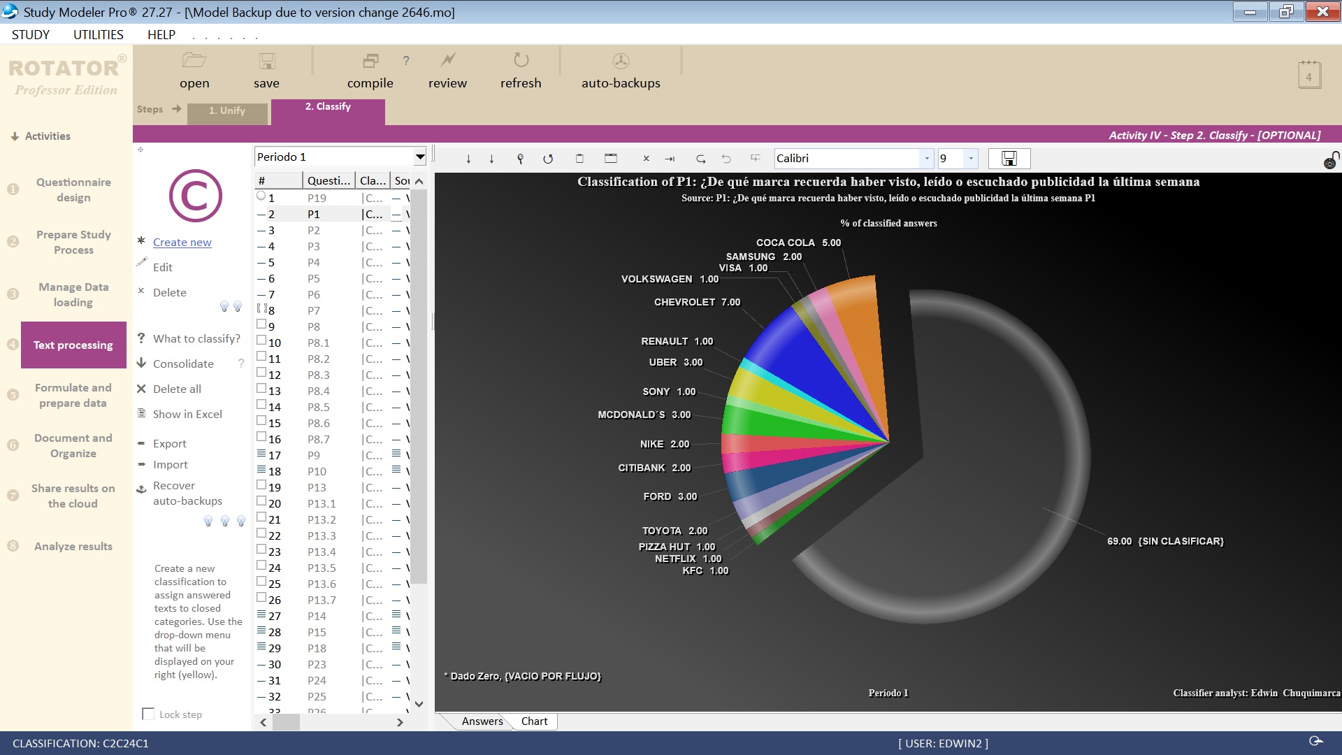Click the horizontal scroll right arrow
The width and height of the screenshot is (1342, 755).
(x=400, y=722)
